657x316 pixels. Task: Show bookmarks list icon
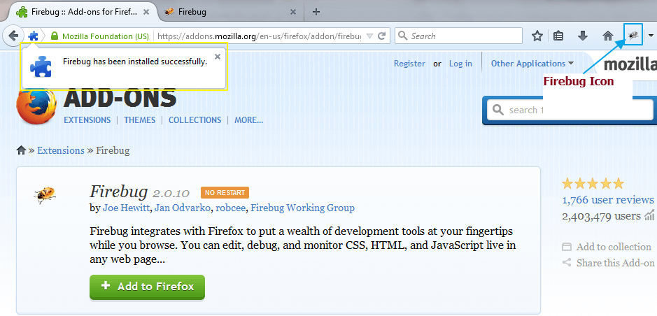[x=558, y=36]
